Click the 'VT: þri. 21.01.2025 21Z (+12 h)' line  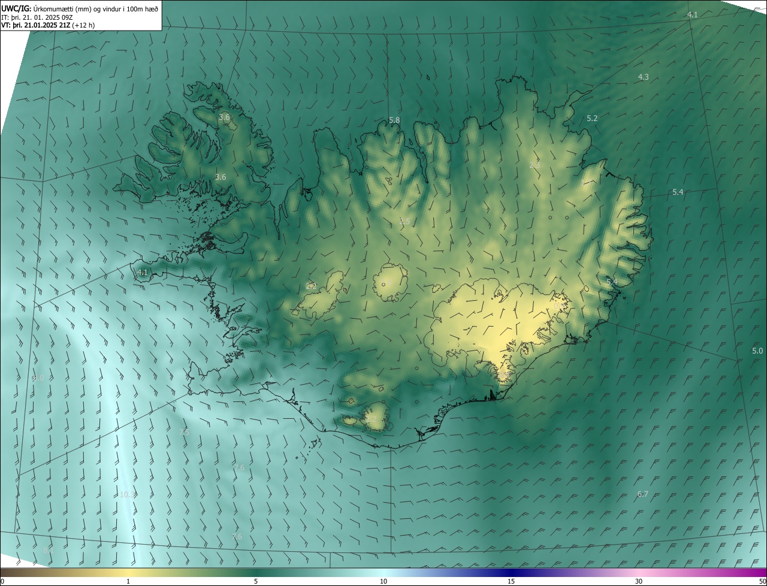point(48,25)
